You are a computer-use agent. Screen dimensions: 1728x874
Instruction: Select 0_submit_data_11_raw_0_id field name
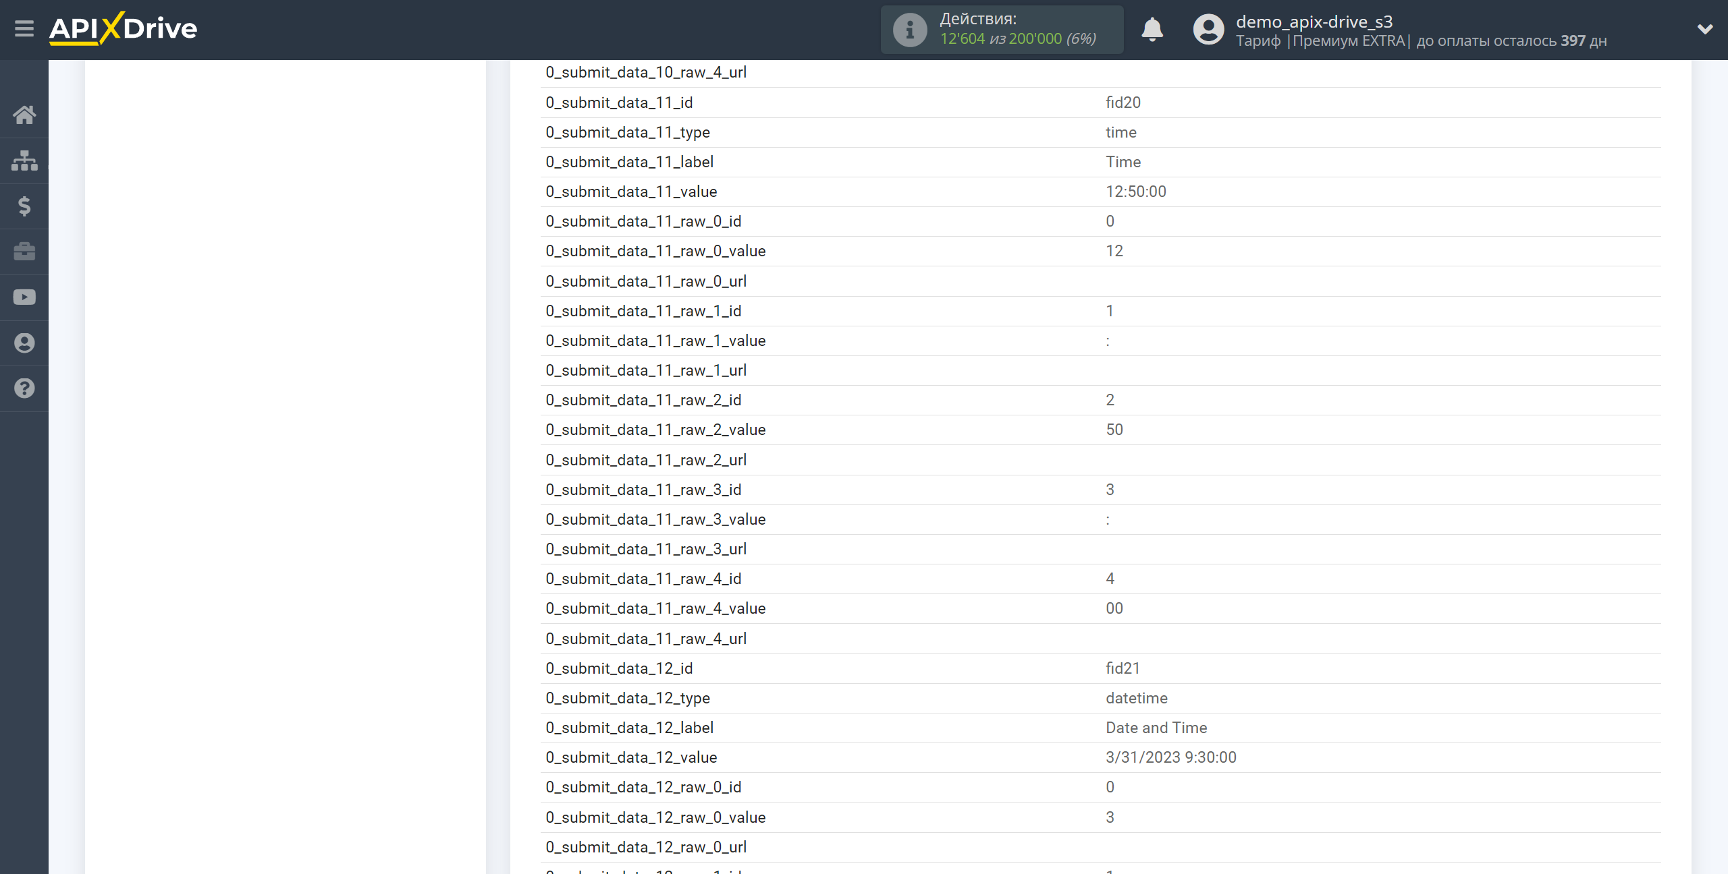pos(643,221)
